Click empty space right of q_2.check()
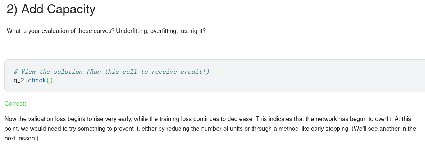Viewport: 425px width, 160px height. (216, 81)
